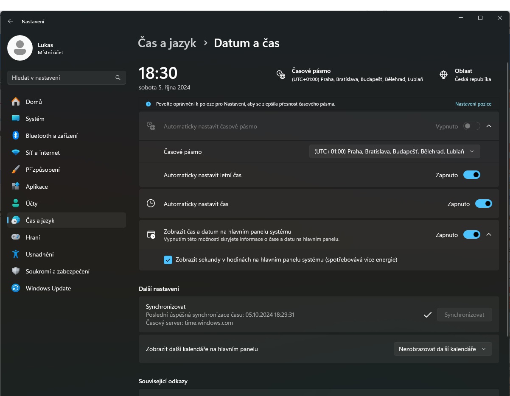The width and height of the screenshot is (510, 396).
Task: Toggle Automaticky nastavit časové pásmo switch
Action: [x=472, y=126]
